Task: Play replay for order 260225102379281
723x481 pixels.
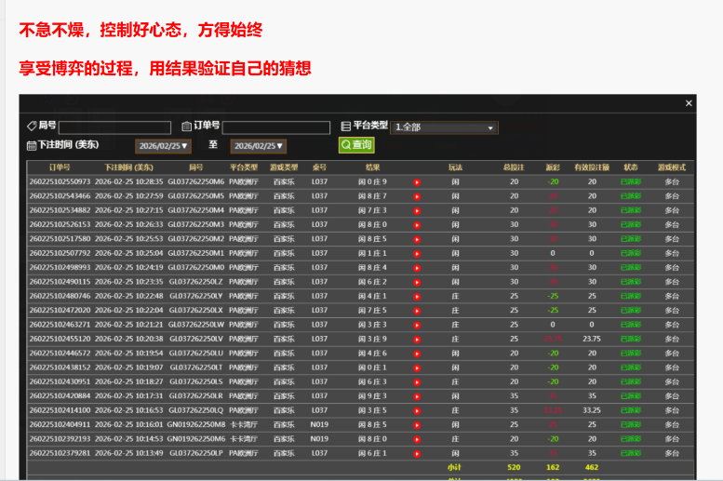Action: tap(417, 454)
